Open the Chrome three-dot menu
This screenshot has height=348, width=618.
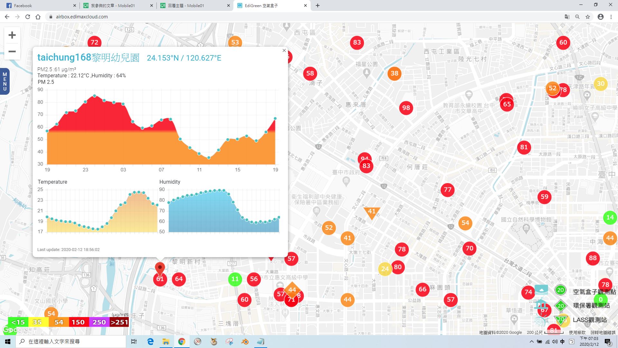(611, 17)
